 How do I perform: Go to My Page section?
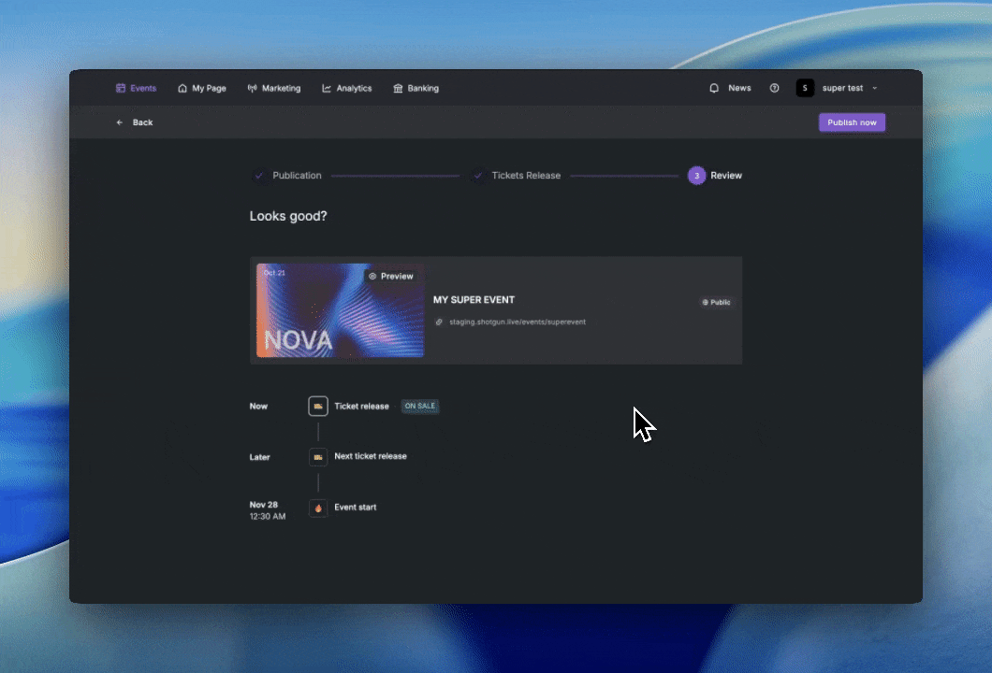202,89
